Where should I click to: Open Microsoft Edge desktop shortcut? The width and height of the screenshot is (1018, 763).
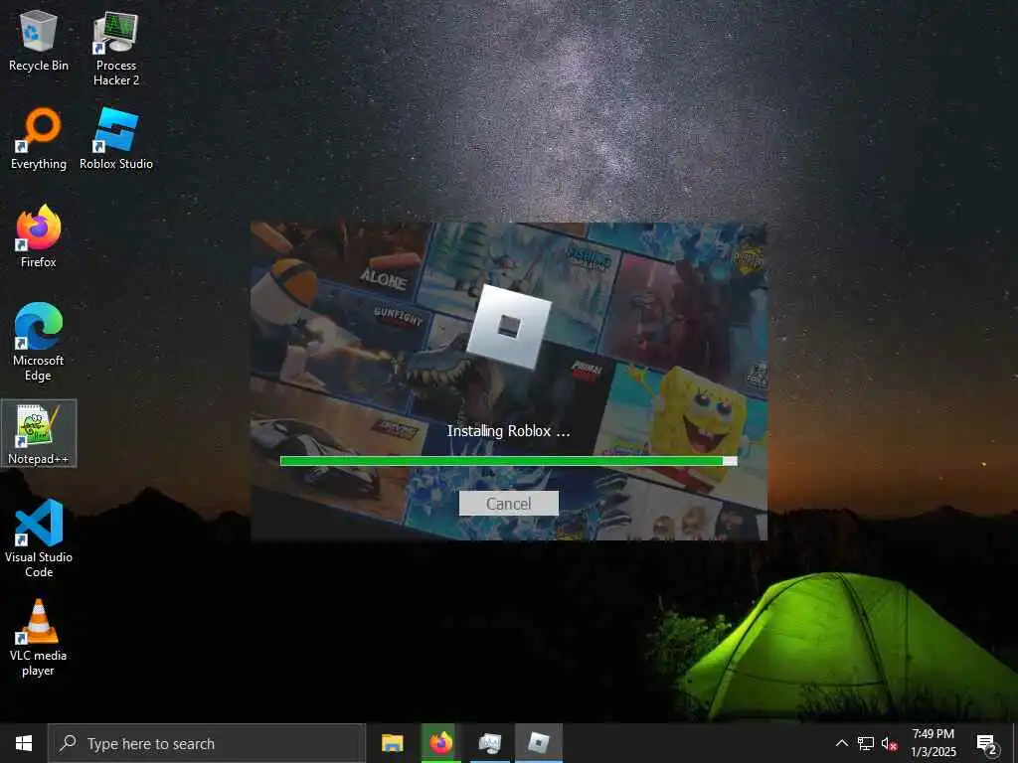[39, 342]
